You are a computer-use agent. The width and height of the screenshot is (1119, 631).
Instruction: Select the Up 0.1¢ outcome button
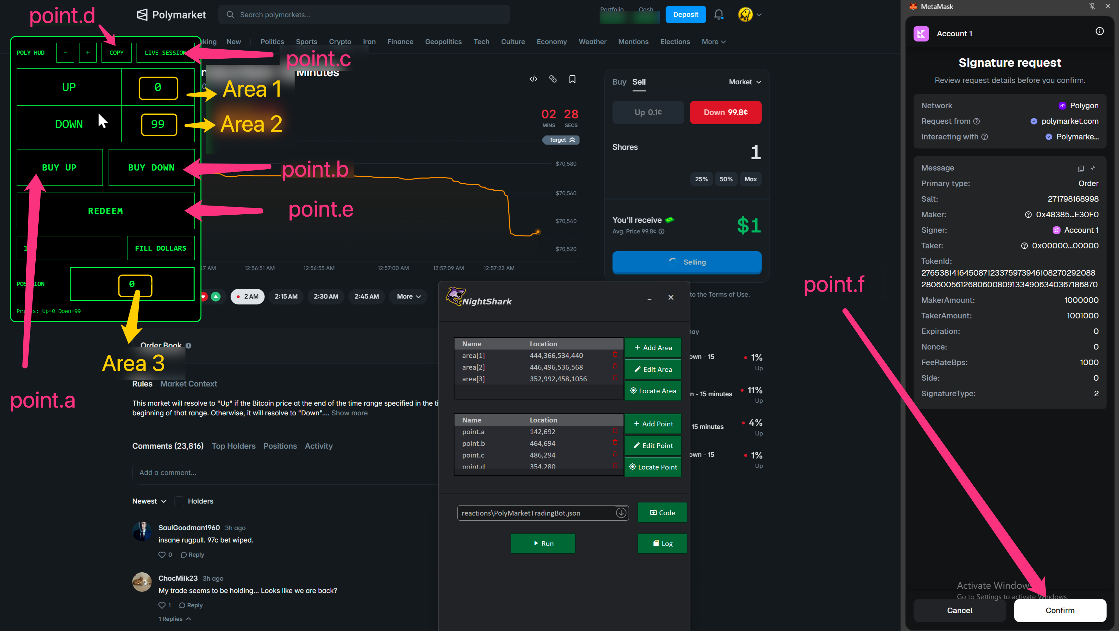coord(648,113)
